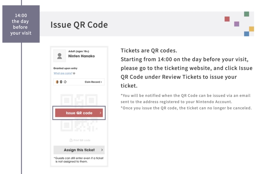Click the refresh coins icon

pos(66,82)
